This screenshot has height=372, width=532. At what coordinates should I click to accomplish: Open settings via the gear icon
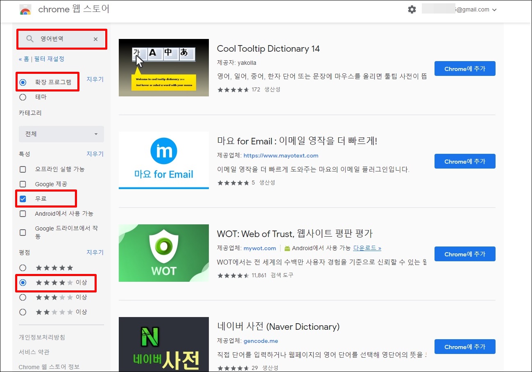412,9
